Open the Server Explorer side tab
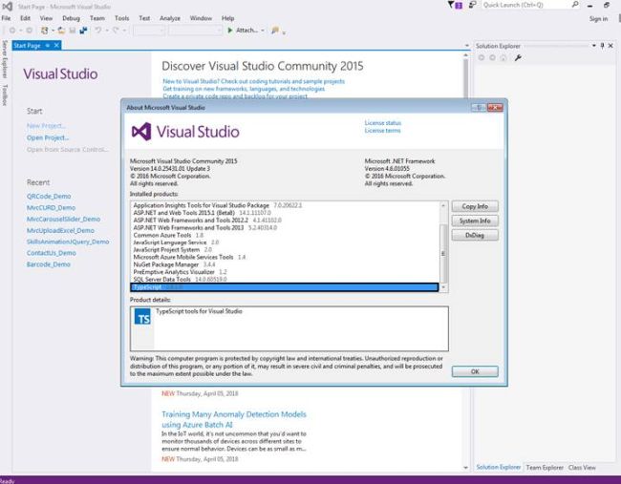 (x=5, y=59)
